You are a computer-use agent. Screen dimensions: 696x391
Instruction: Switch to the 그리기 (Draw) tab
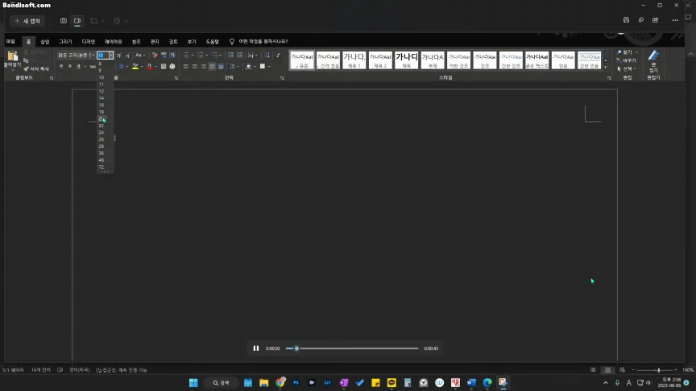coord(65,42)
